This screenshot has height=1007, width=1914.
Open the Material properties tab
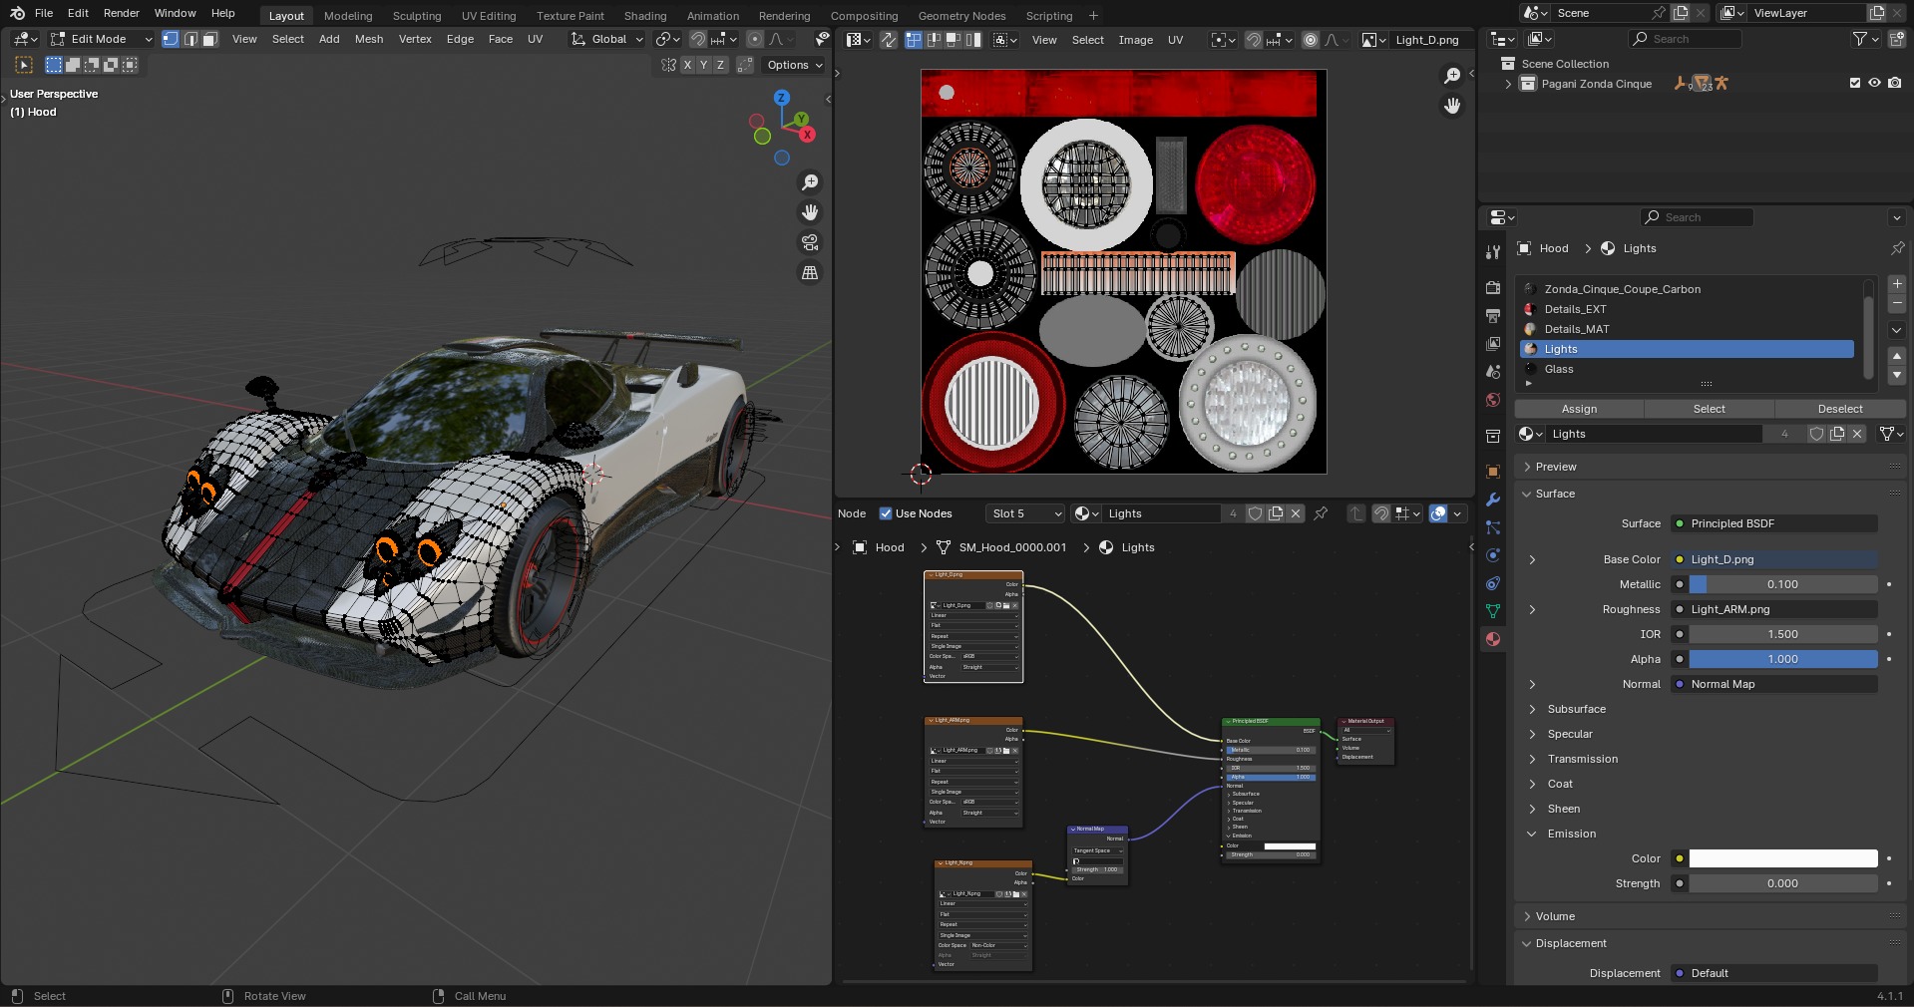[1492, 639]
